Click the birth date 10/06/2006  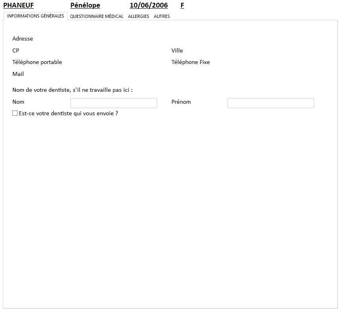148,5
